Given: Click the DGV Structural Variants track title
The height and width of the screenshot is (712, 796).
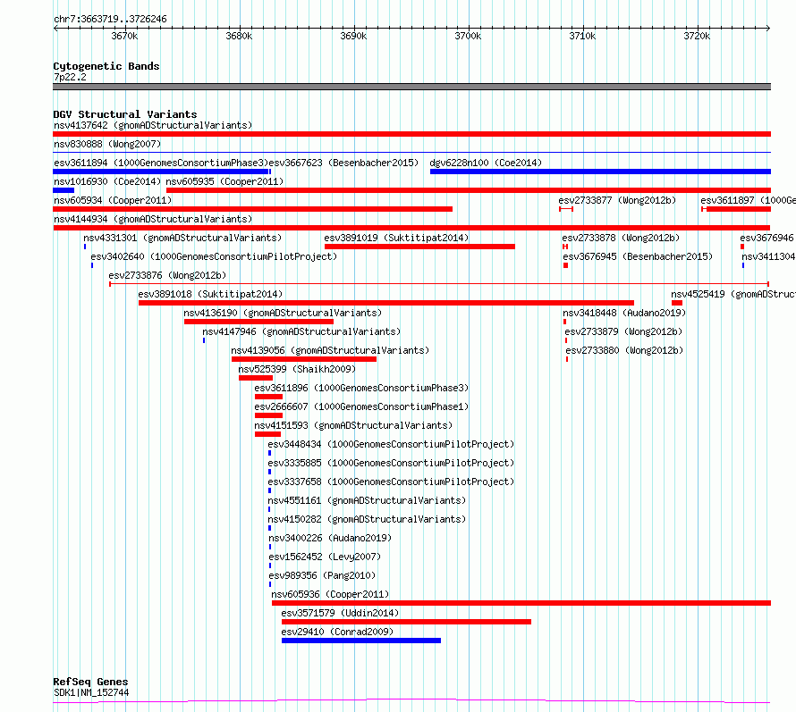Looking at the screenshot, I should tap(125, 114).
